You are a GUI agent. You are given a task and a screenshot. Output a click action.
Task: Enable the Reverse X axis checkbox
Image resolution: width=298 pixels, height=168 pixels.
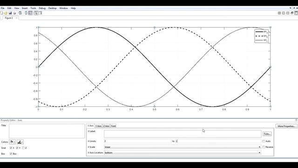pyautogui.click(x=264, y=147)
